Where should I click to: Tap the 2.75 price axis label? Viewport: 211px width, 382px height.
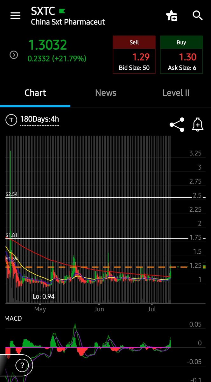point(195,181)
